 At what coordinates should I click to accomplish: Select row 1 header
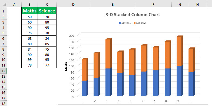(x=3, y=11)
